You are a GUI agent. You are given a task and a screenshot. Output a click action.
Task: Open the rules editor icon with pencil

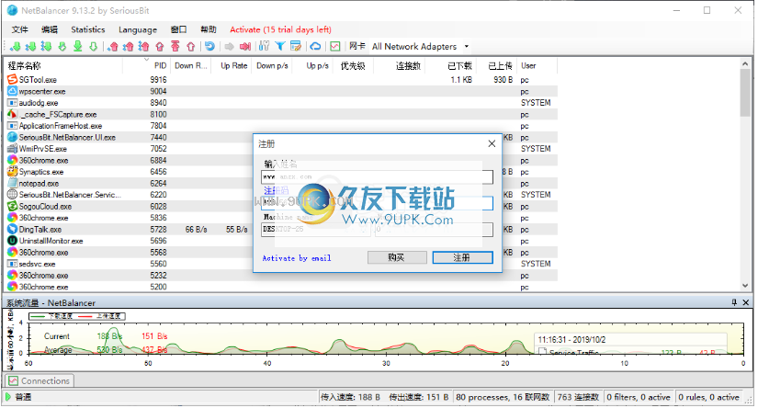[x=296, y=47]
